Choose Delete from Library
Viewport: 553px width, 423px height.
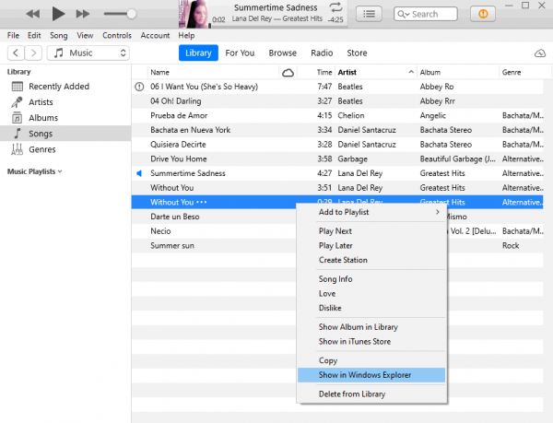pos(371,394)
